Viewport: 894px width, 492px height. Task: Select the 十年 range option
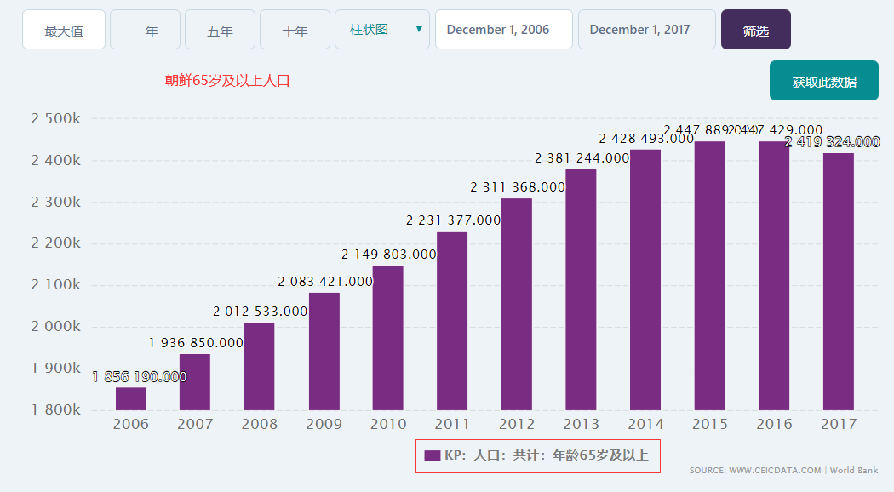295,29
